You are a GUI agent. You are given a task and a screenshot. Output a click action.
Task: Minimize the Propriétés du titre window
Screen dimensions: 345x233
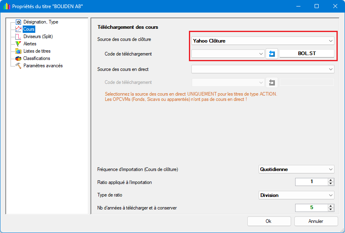point(298,6)
